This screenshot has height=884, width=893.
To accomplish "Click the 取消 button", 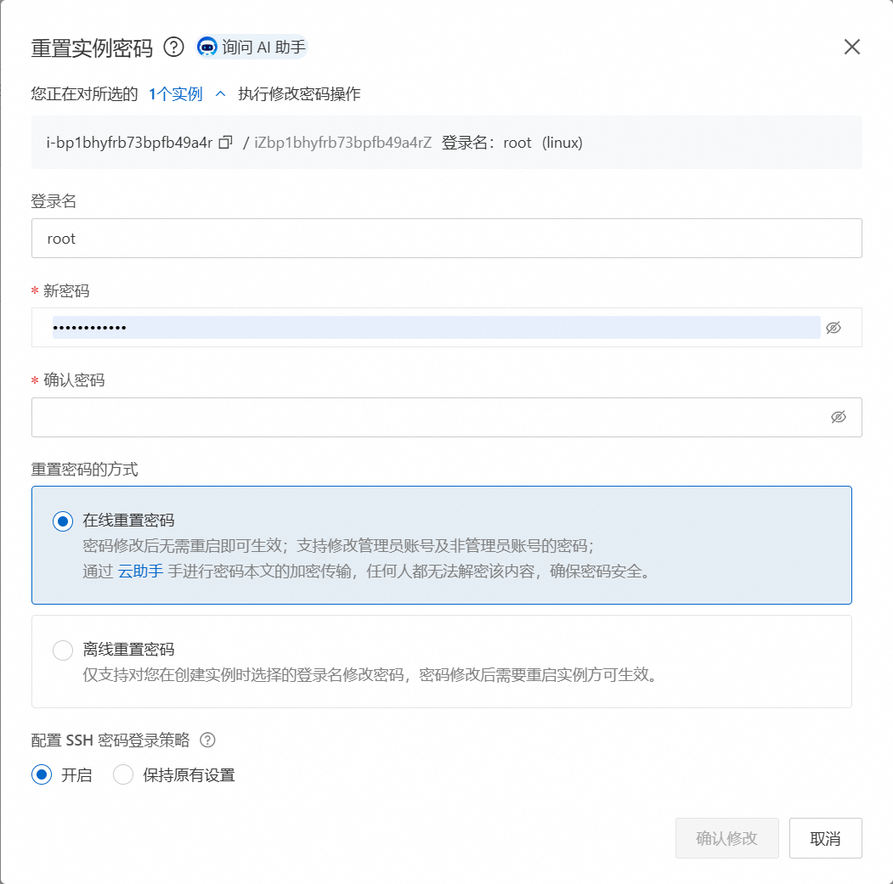I will (825, 837).
